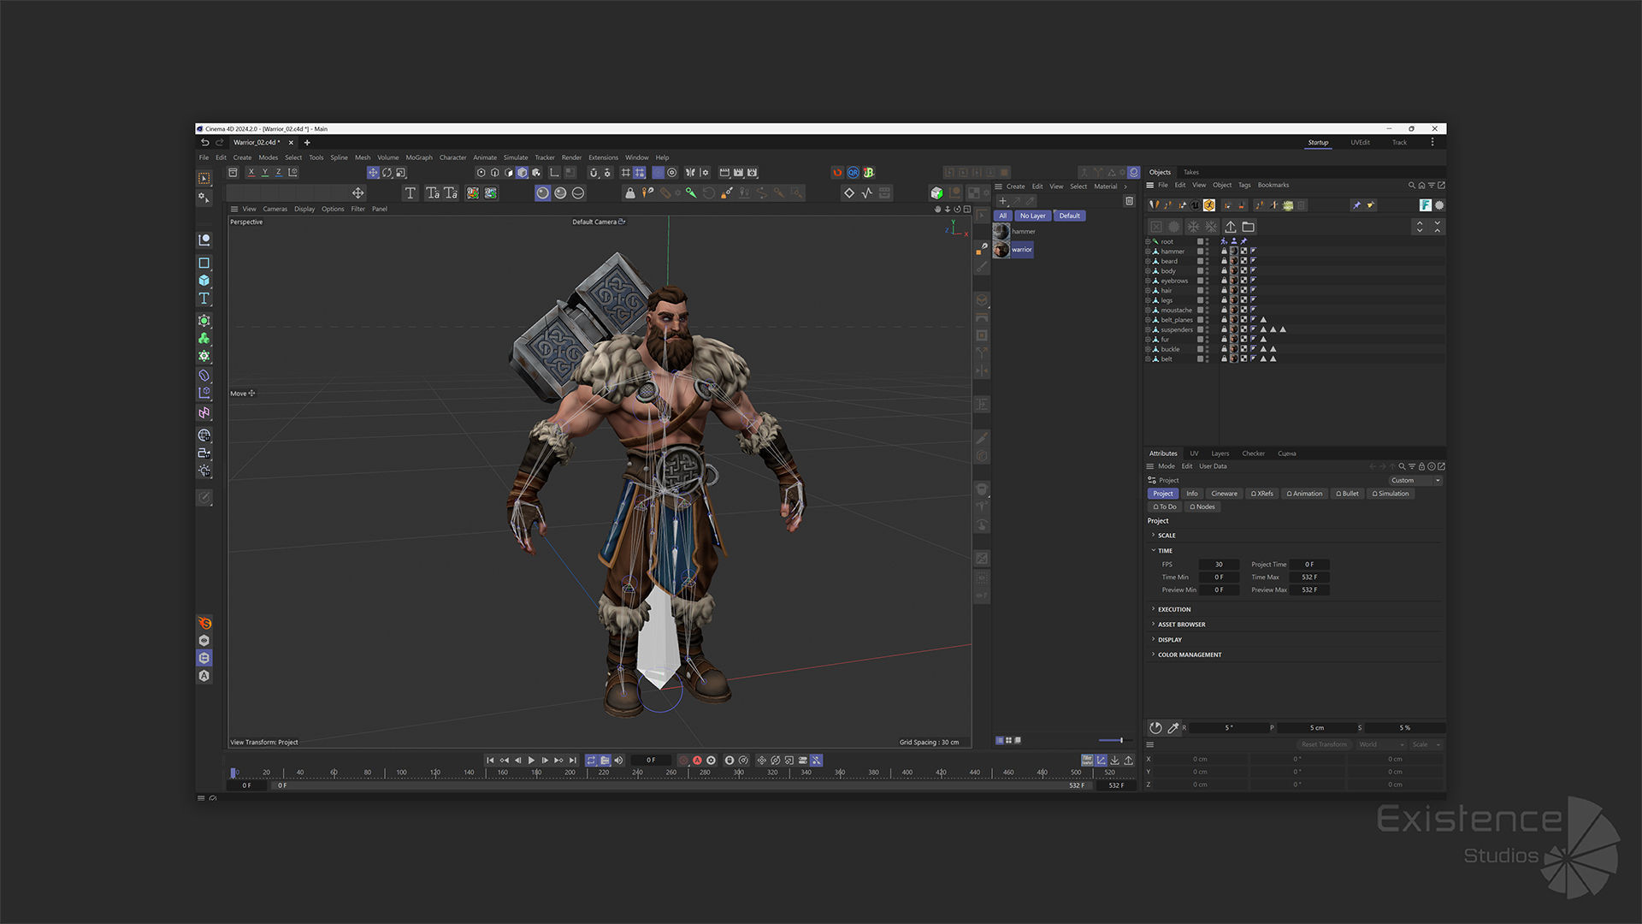Collapse the TIME section
This screenshot has width=1642, height=924.
coord(1154,551)
